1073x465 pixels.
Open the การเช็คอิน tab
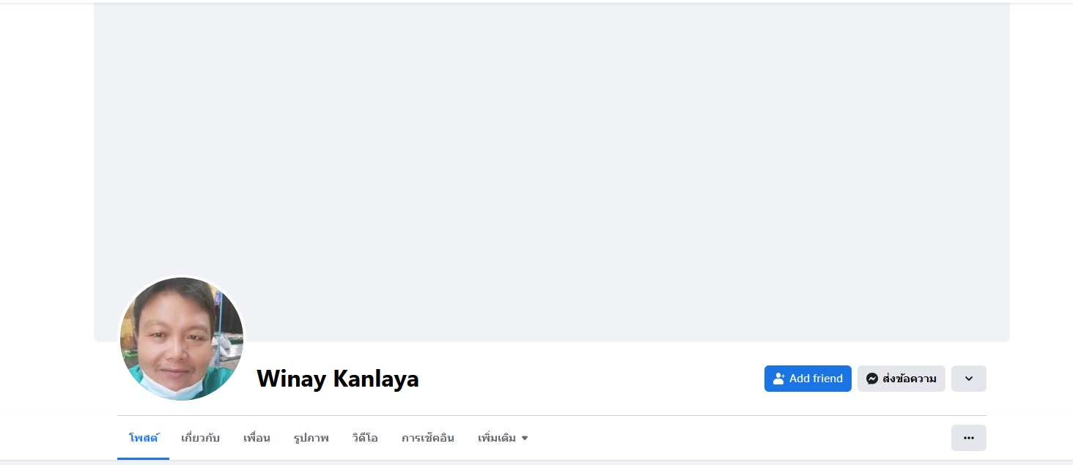tap(428, 438)
